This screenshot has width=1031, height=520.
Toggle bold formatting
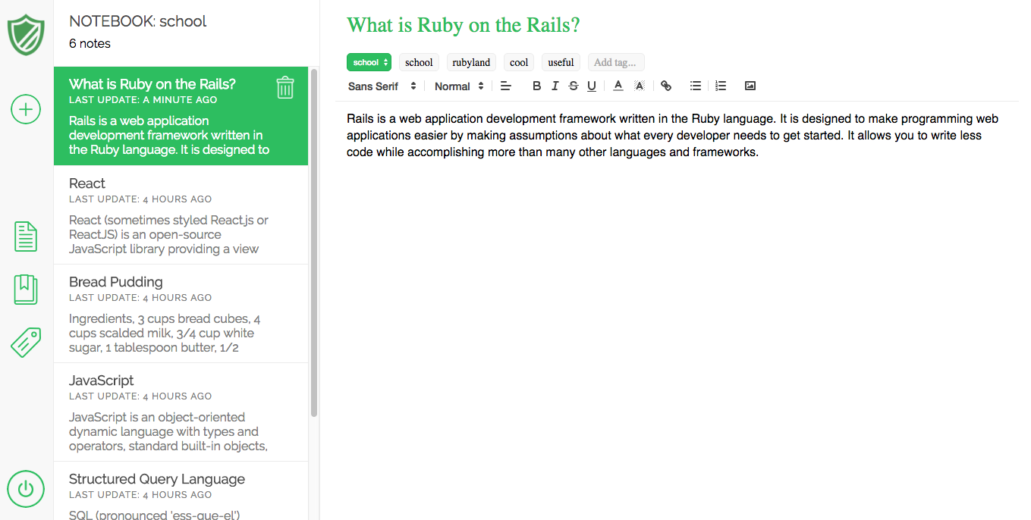coord(536,86)
